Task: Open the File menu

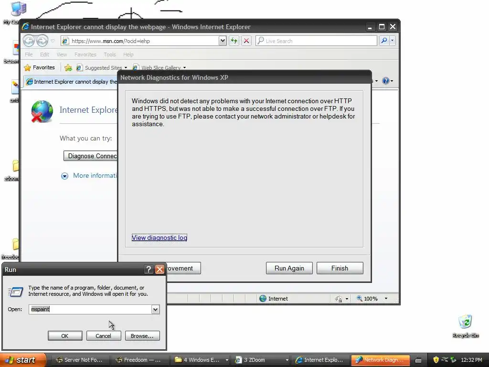Action: (x=29, y=54)
